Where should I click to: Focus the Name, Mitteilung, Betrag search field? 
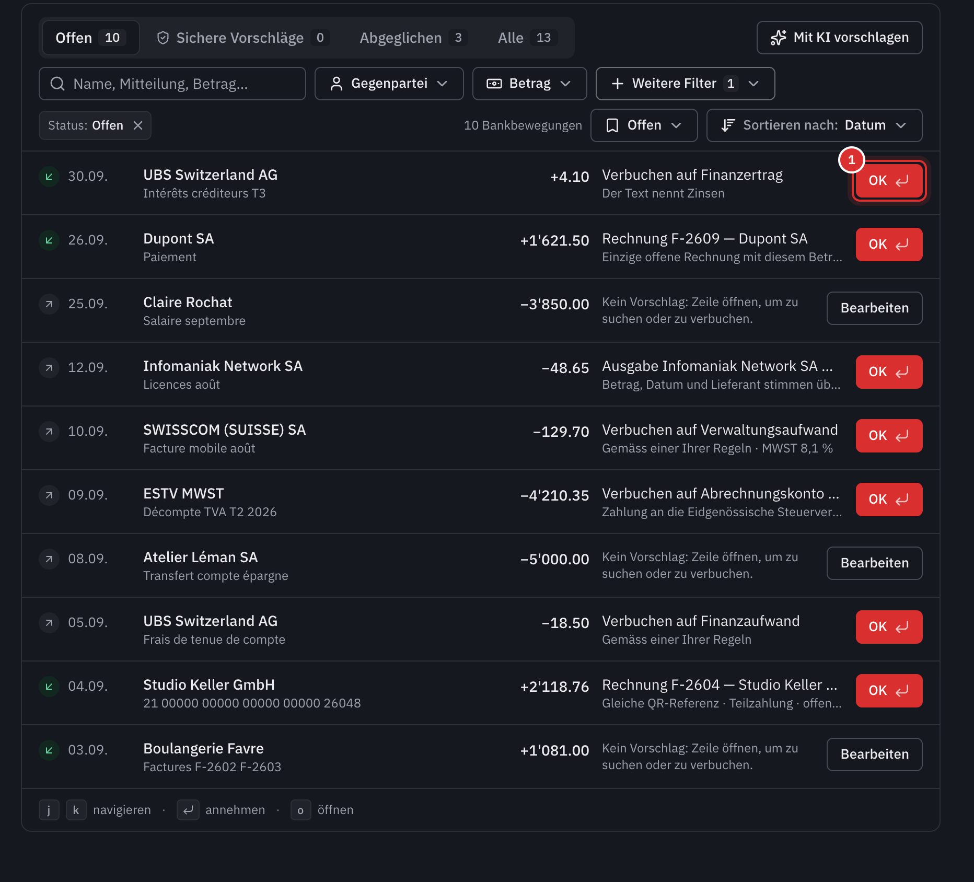pyautogui.click(x=172, y=84)
